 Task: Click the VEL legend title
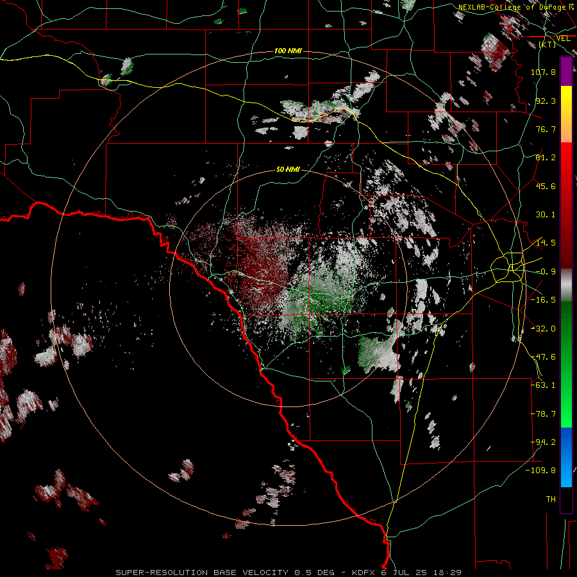563,38
